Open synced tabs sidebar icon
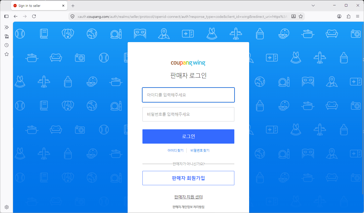The height and width of the screenshot is (213, 364). click(7, 36)
